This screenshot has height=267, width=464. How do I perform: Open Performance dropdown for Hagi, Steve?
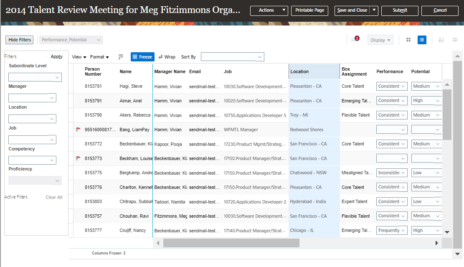point(392,86)
